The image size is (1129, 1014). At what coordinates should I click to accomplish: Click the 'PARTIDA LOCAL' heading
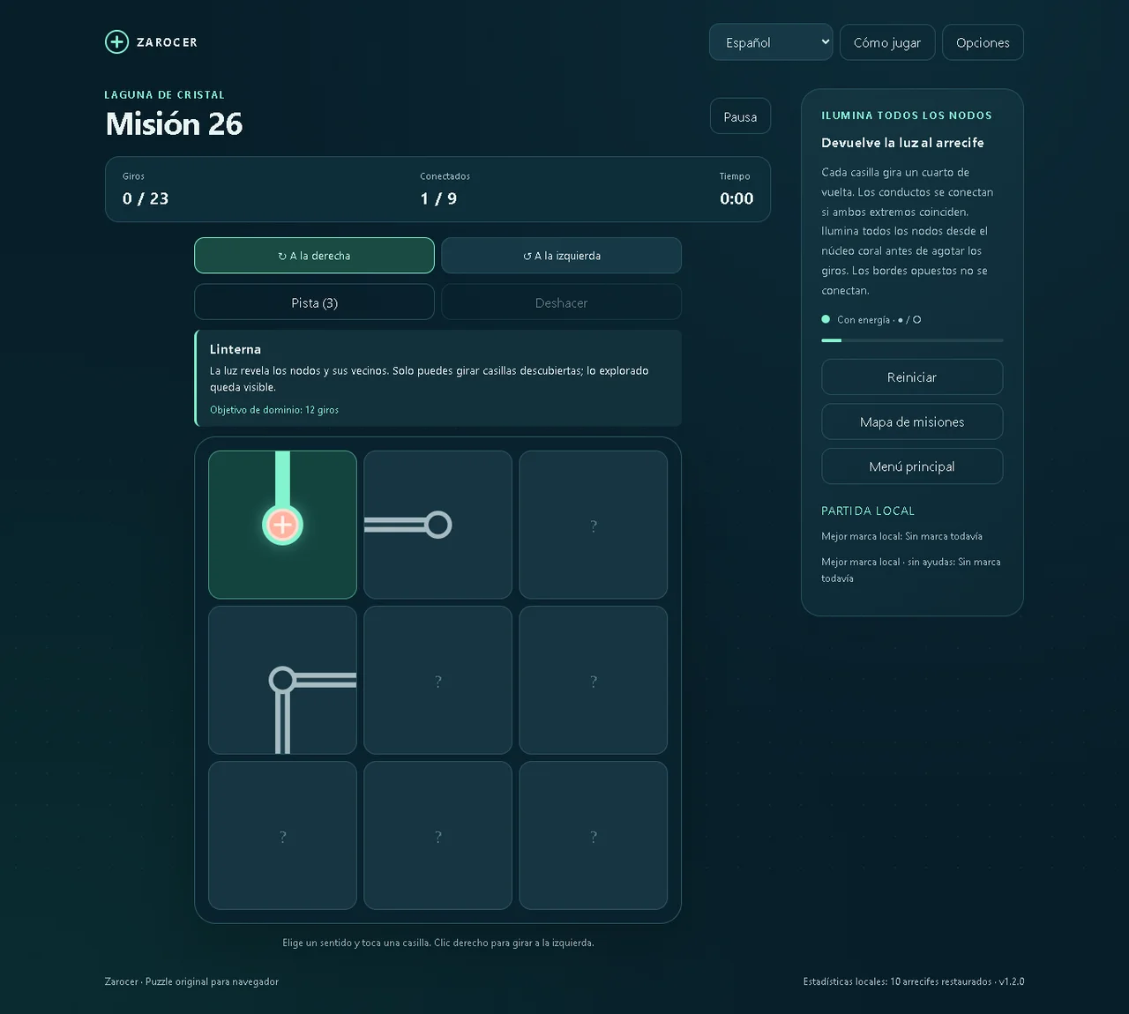pos(868,511)
